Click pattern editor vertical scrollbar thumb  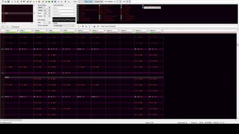(238, 45)
